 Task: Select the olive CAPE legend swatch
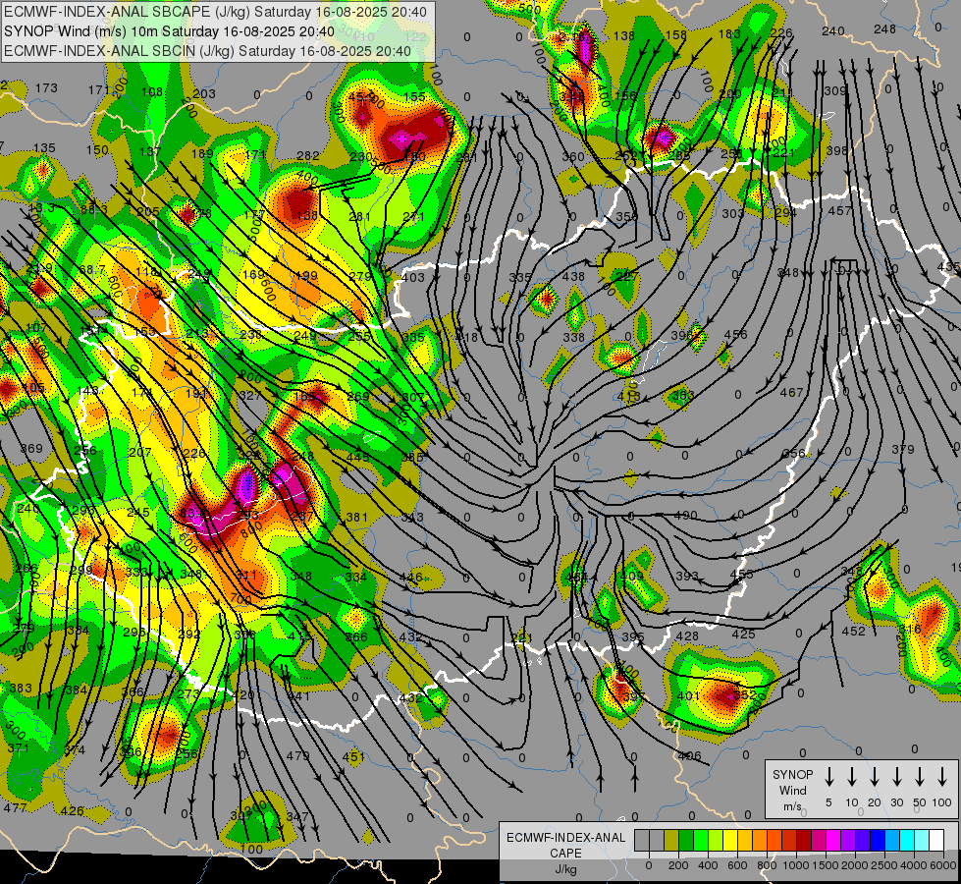point(671,840)
